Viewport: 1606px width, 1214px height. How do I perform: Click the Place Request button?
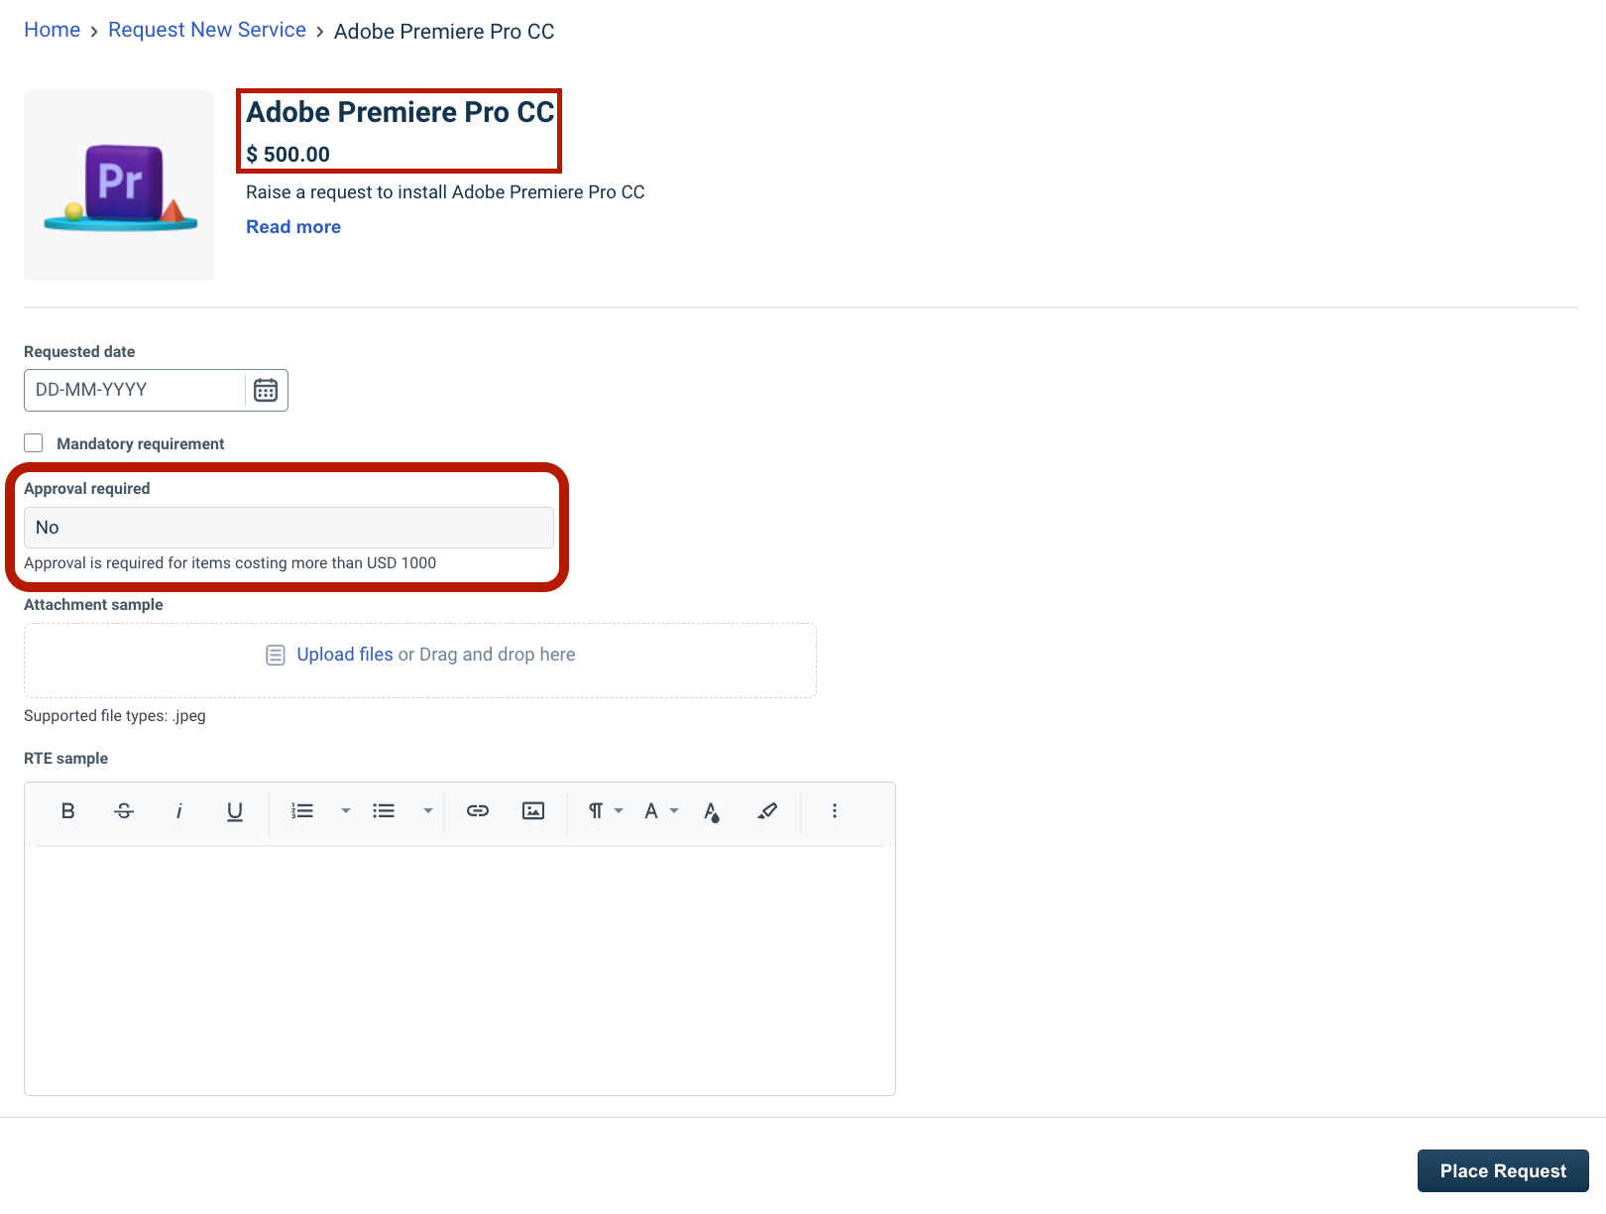click(x=1503, y=1170)
